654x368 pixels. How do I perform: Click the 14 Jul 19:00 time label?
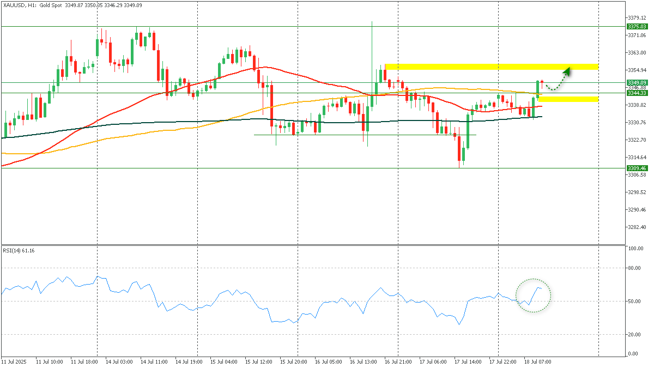189,361
